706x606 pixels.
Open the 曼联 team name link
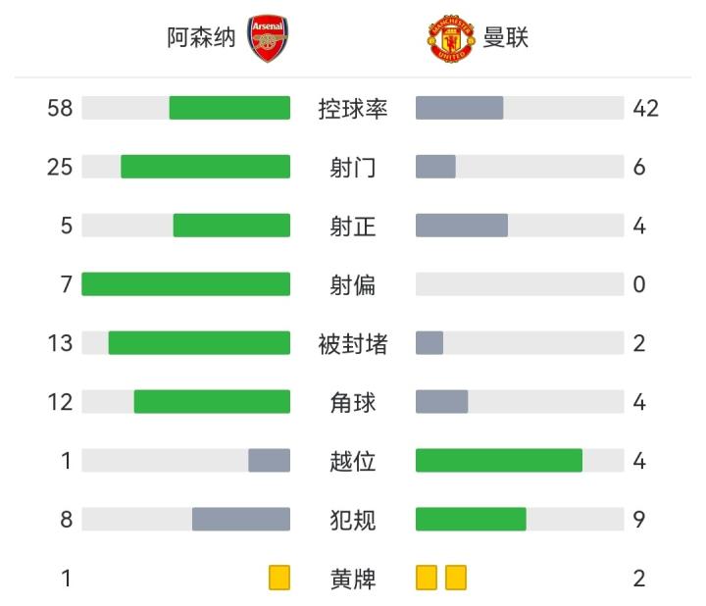tap(506, 39)
